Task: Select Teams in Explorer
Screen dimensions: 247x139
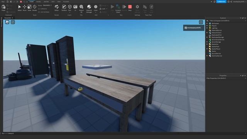Action: pos(213,51)
